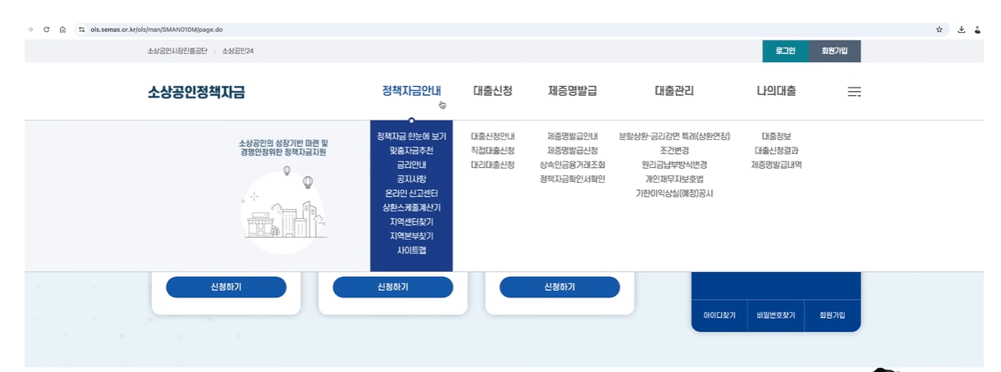Open 정책자금확인서확인 submenu link
This screenshot has height=372, width=1001.
coord(572,179)
